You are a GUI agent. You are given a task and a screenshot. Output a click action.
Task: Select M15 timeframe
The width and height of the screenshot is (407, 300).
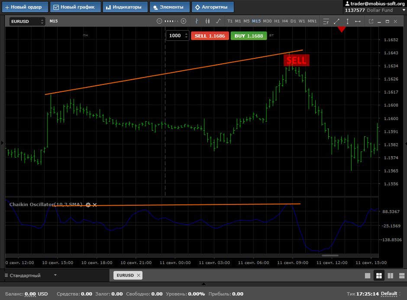[x=256, y=21]
